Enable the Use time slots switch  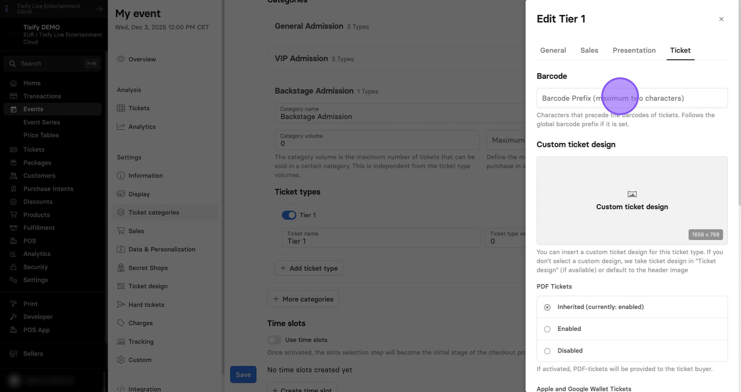[274, 340]
